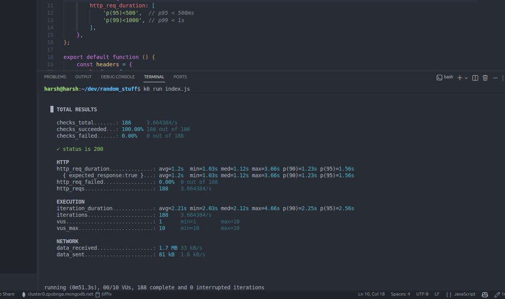This screenshot has width=505, height=299.
Task: Click the 'p(95)<500' string in code
Action: pyautogui.click(x=122, y=13)
